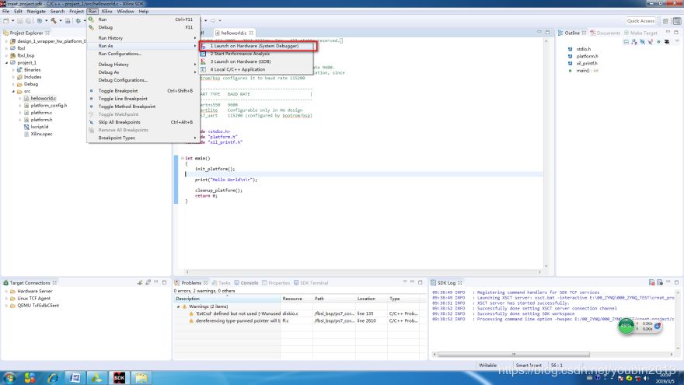The height and width of the screenshot is (385, 684).
Task: Collapse all items in the Outline panel
Action: point(626,42)
